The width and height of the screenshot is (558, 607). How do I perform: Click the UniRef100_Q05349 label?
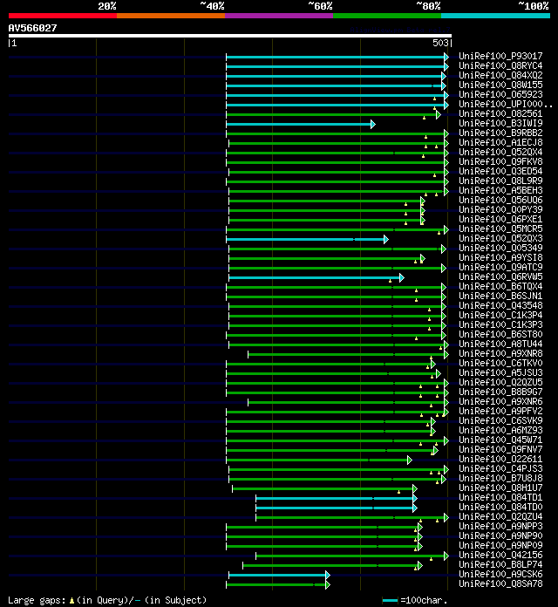coord(500,249)
